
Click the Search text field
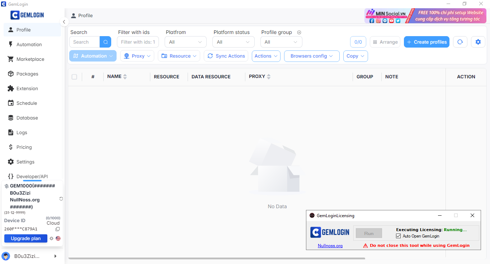tap(85, 42)
